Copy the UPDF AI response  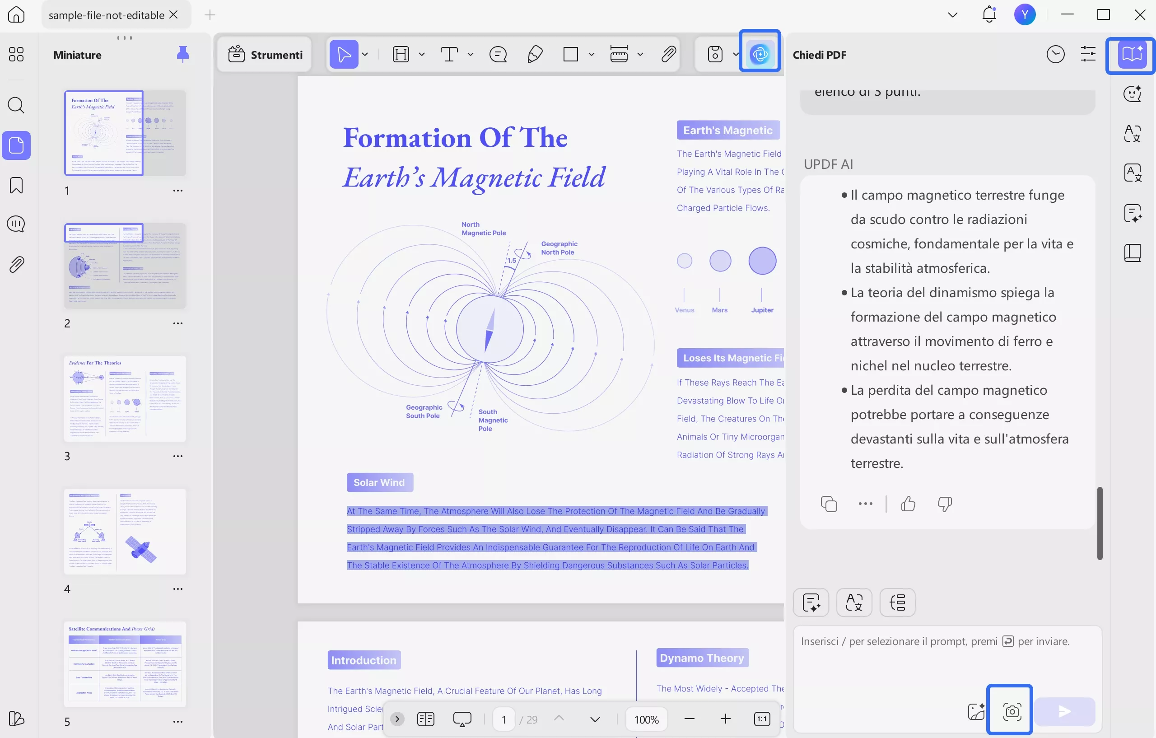[829, 504]
